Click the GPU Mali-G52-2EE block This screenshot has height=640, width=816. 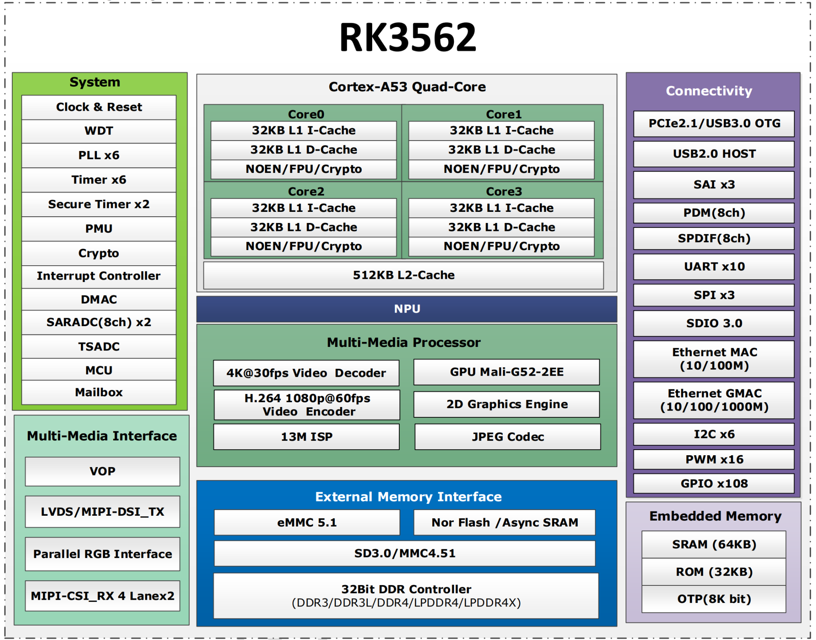tap(506, 372)
